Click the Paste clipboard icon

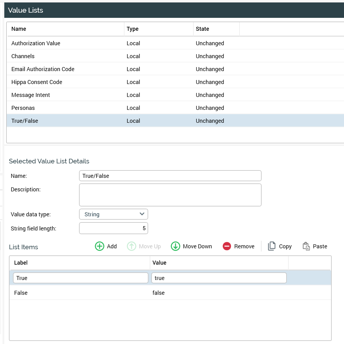(x=306, y=246)
